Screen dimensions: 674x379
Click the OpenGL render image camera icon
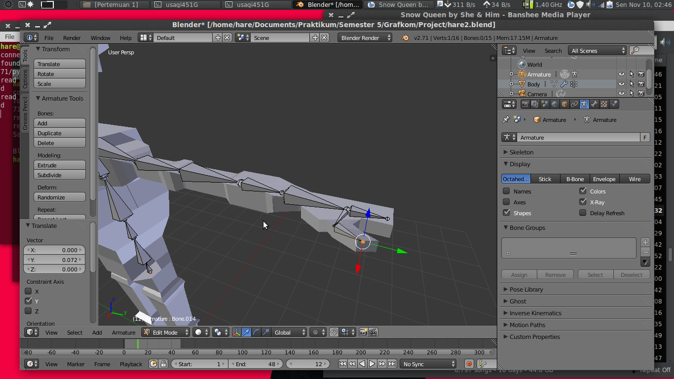[363, 332]
